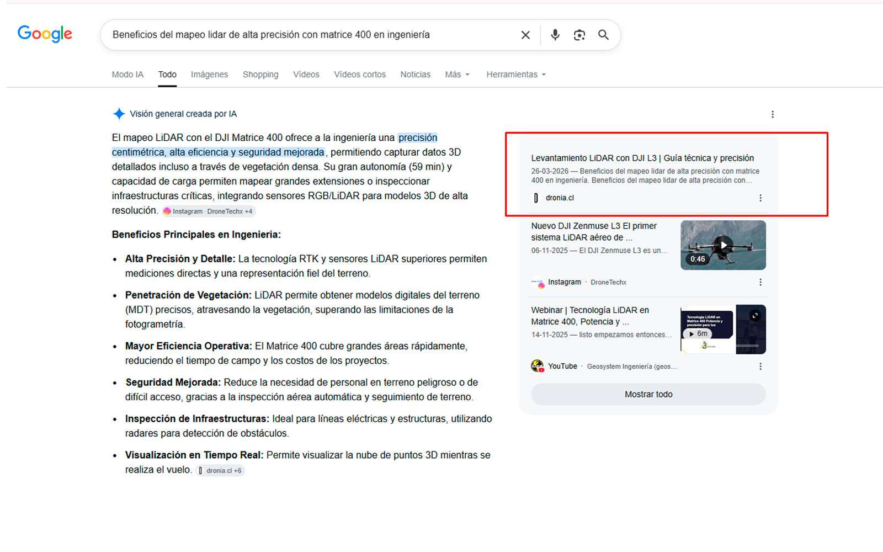Open the Imágenes tab
The width and height of the screenshot is (883, 552).
[x=209, y=75]
